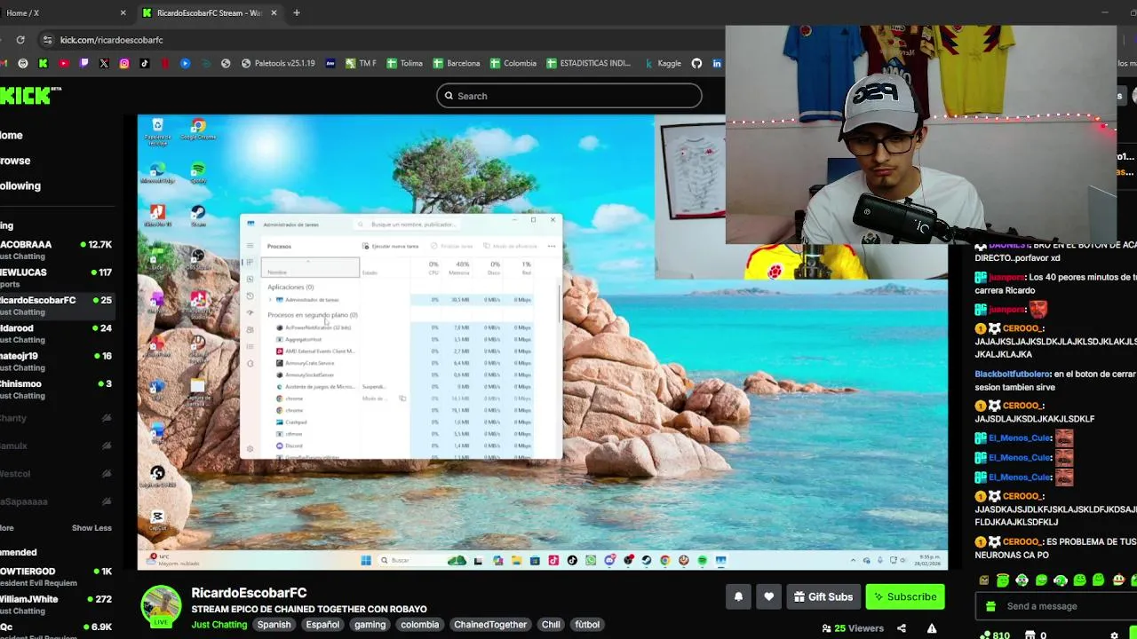The height and width of the screenshot is (639, 1137).
Task: Open the Instagram bookmark icon
Action: 124,64
